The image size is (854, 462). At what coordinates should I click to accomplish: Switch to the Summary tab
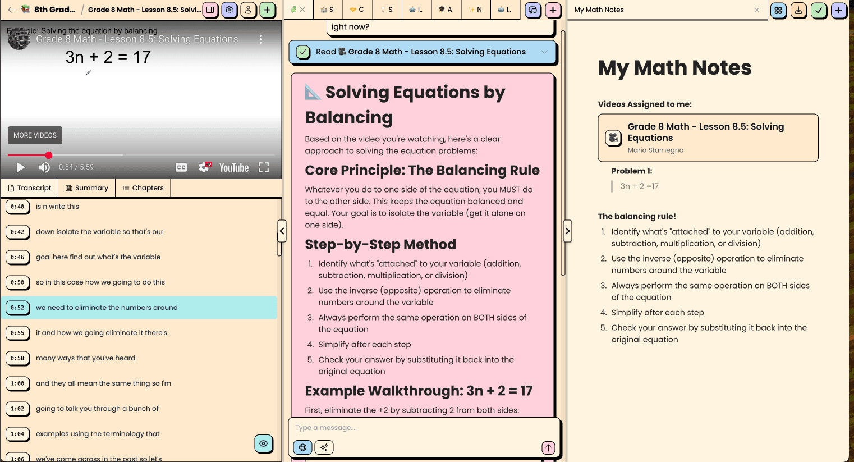pos(86,188)
